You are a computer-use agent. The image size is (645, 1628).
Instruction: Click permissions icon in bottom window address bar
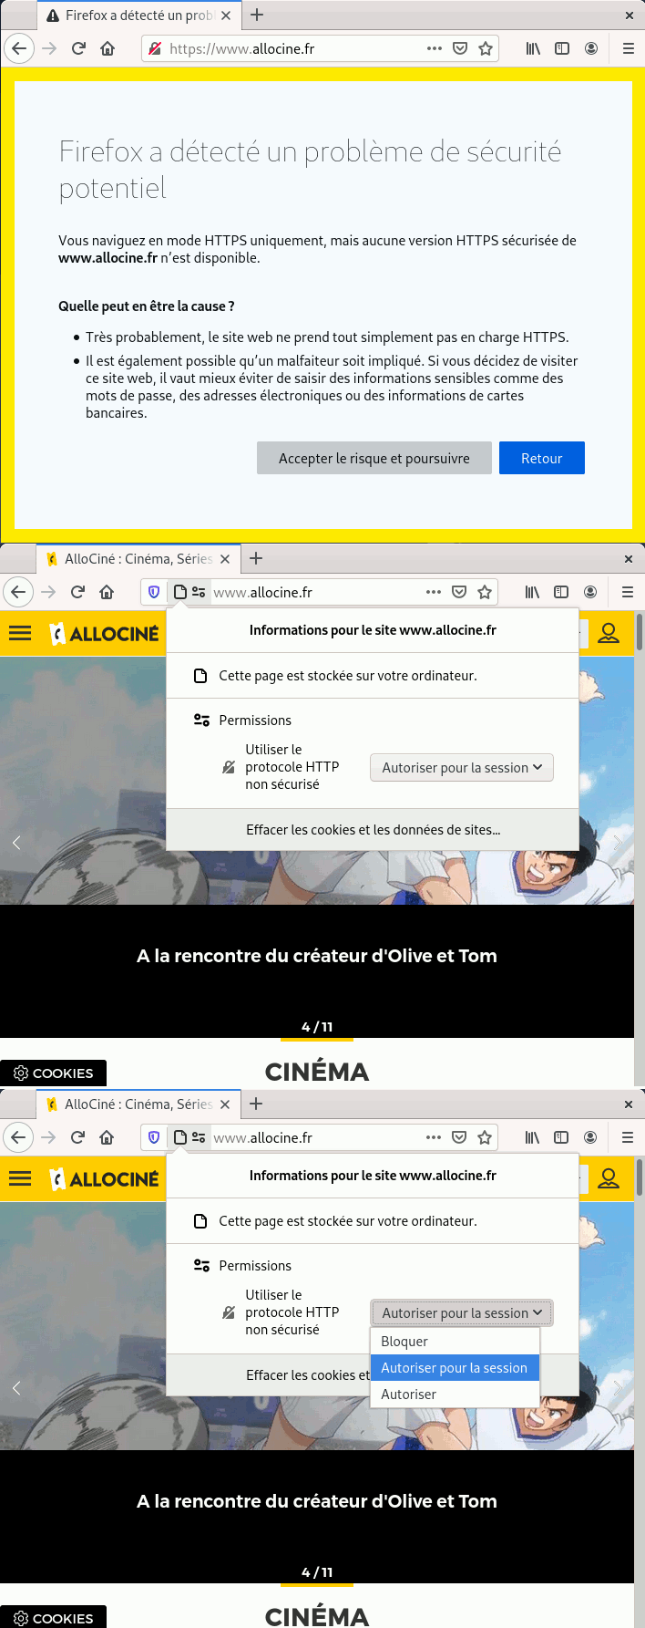[x=199, y=1137]
